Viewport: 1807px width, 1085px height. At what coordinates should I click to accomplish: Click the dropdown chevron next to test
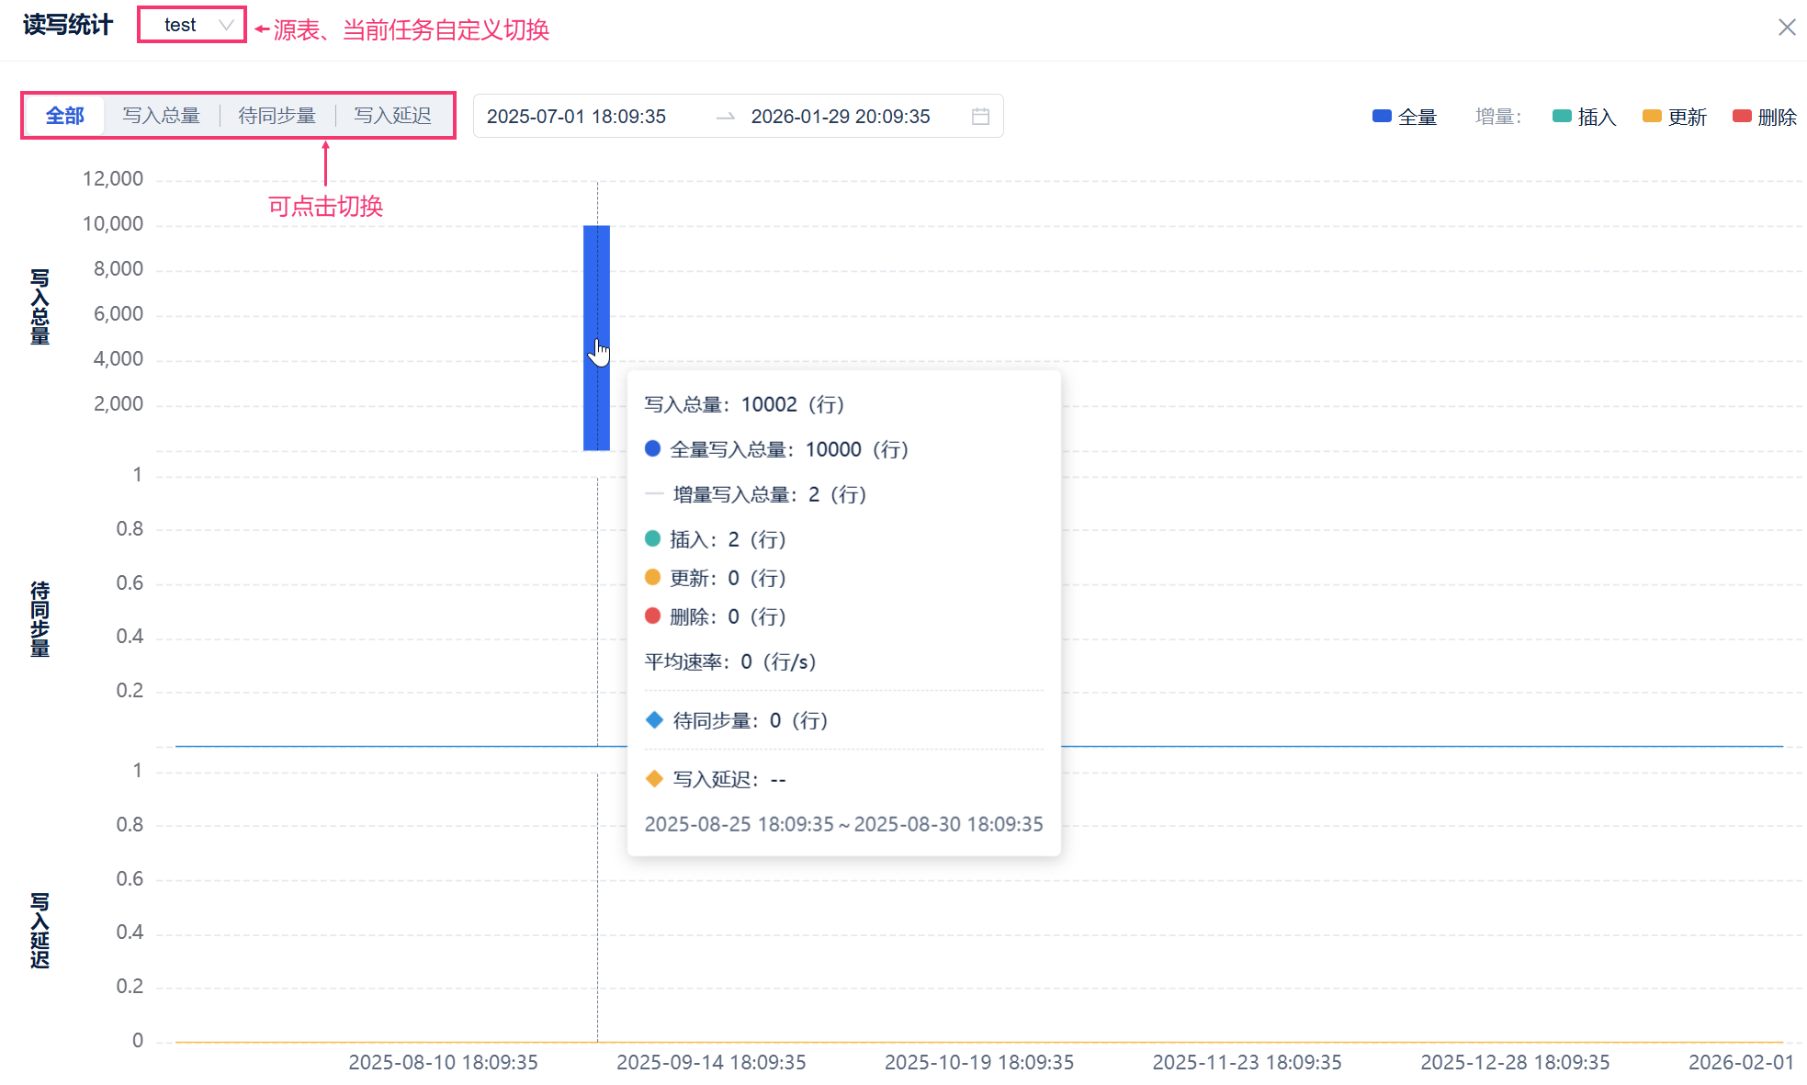pos(226,25)
